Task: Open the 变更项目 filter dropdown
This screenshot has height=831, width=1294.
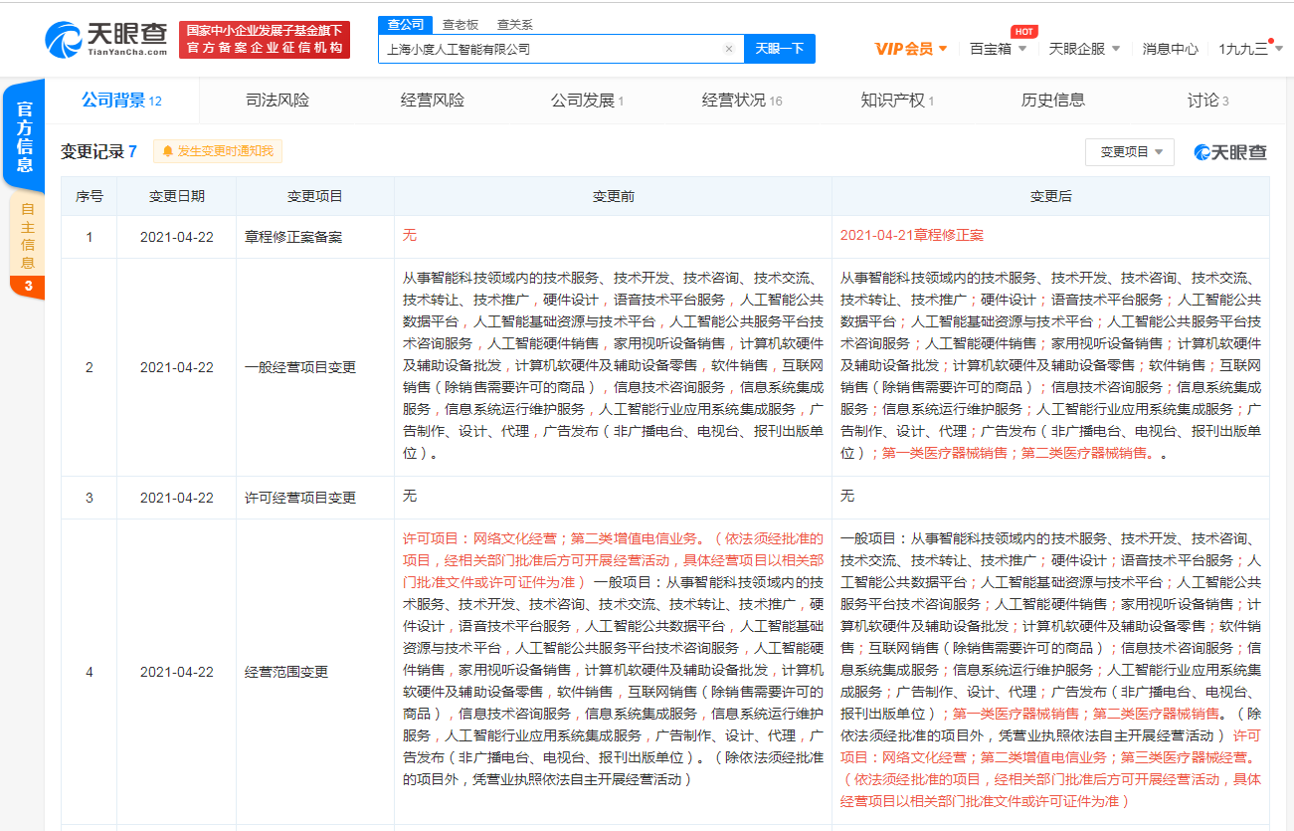Action: (1129, 150)
